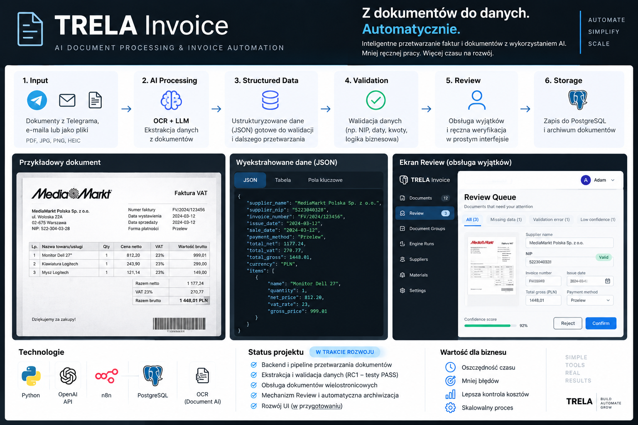The width and height of the screenshot is (638, 425).
Task: Open Document Groups in the sidebar
Action: 425,229
